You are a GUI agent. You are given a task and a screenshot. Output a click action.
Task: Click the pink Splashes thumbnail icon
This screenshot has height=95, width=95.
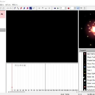[x=85, y=87]
